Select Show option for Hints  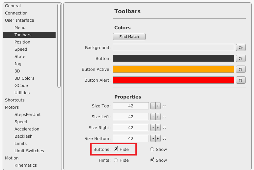pos(152,160)
